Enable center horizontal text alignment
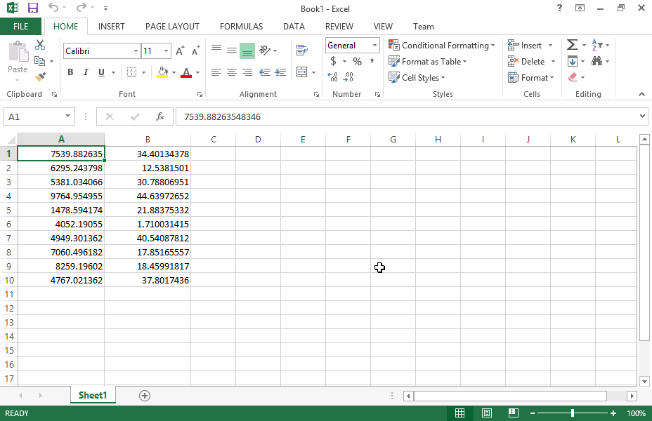This screenshot has height=421, width=652. [x=232, y=72]
